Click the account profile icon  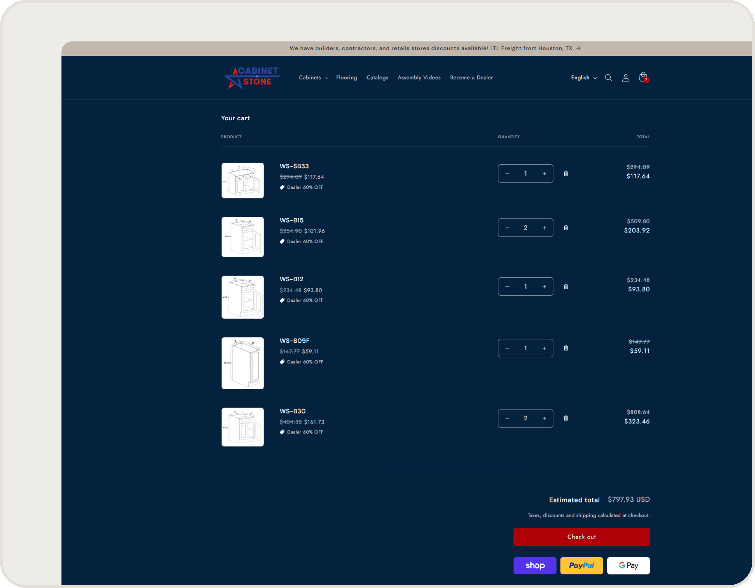click(625, 78)
